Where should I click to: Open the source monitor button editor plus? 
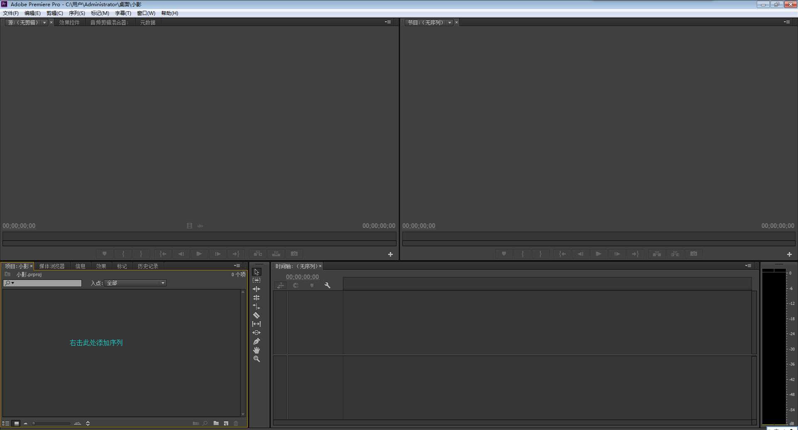coord(390,254)
